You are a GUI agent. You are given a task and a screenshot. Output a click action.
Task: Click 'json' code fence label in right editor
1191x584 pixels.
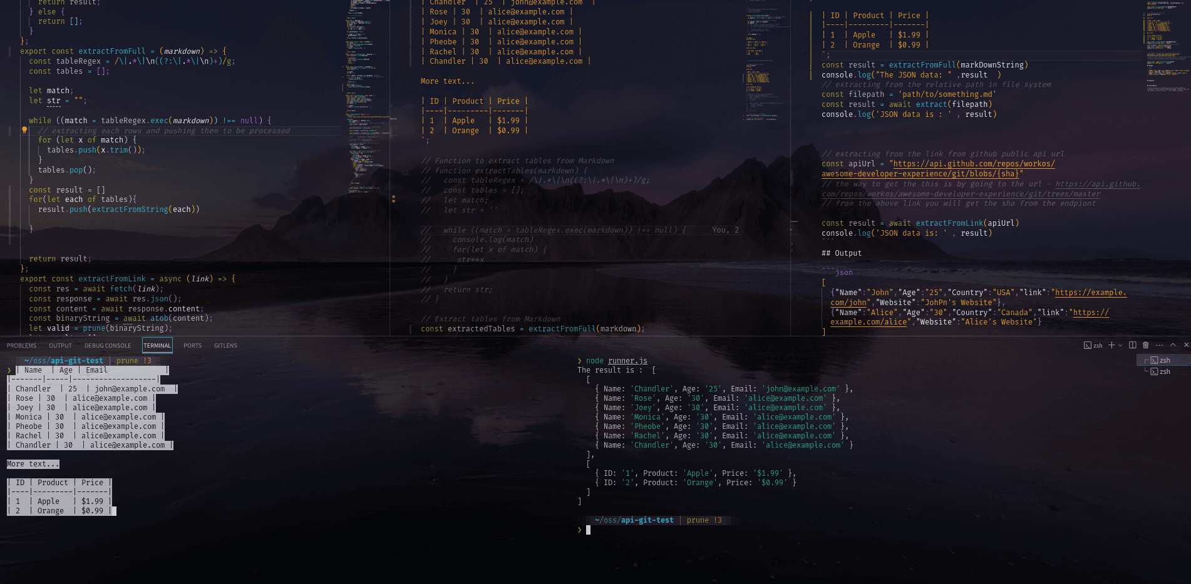(x=844, y=273)
